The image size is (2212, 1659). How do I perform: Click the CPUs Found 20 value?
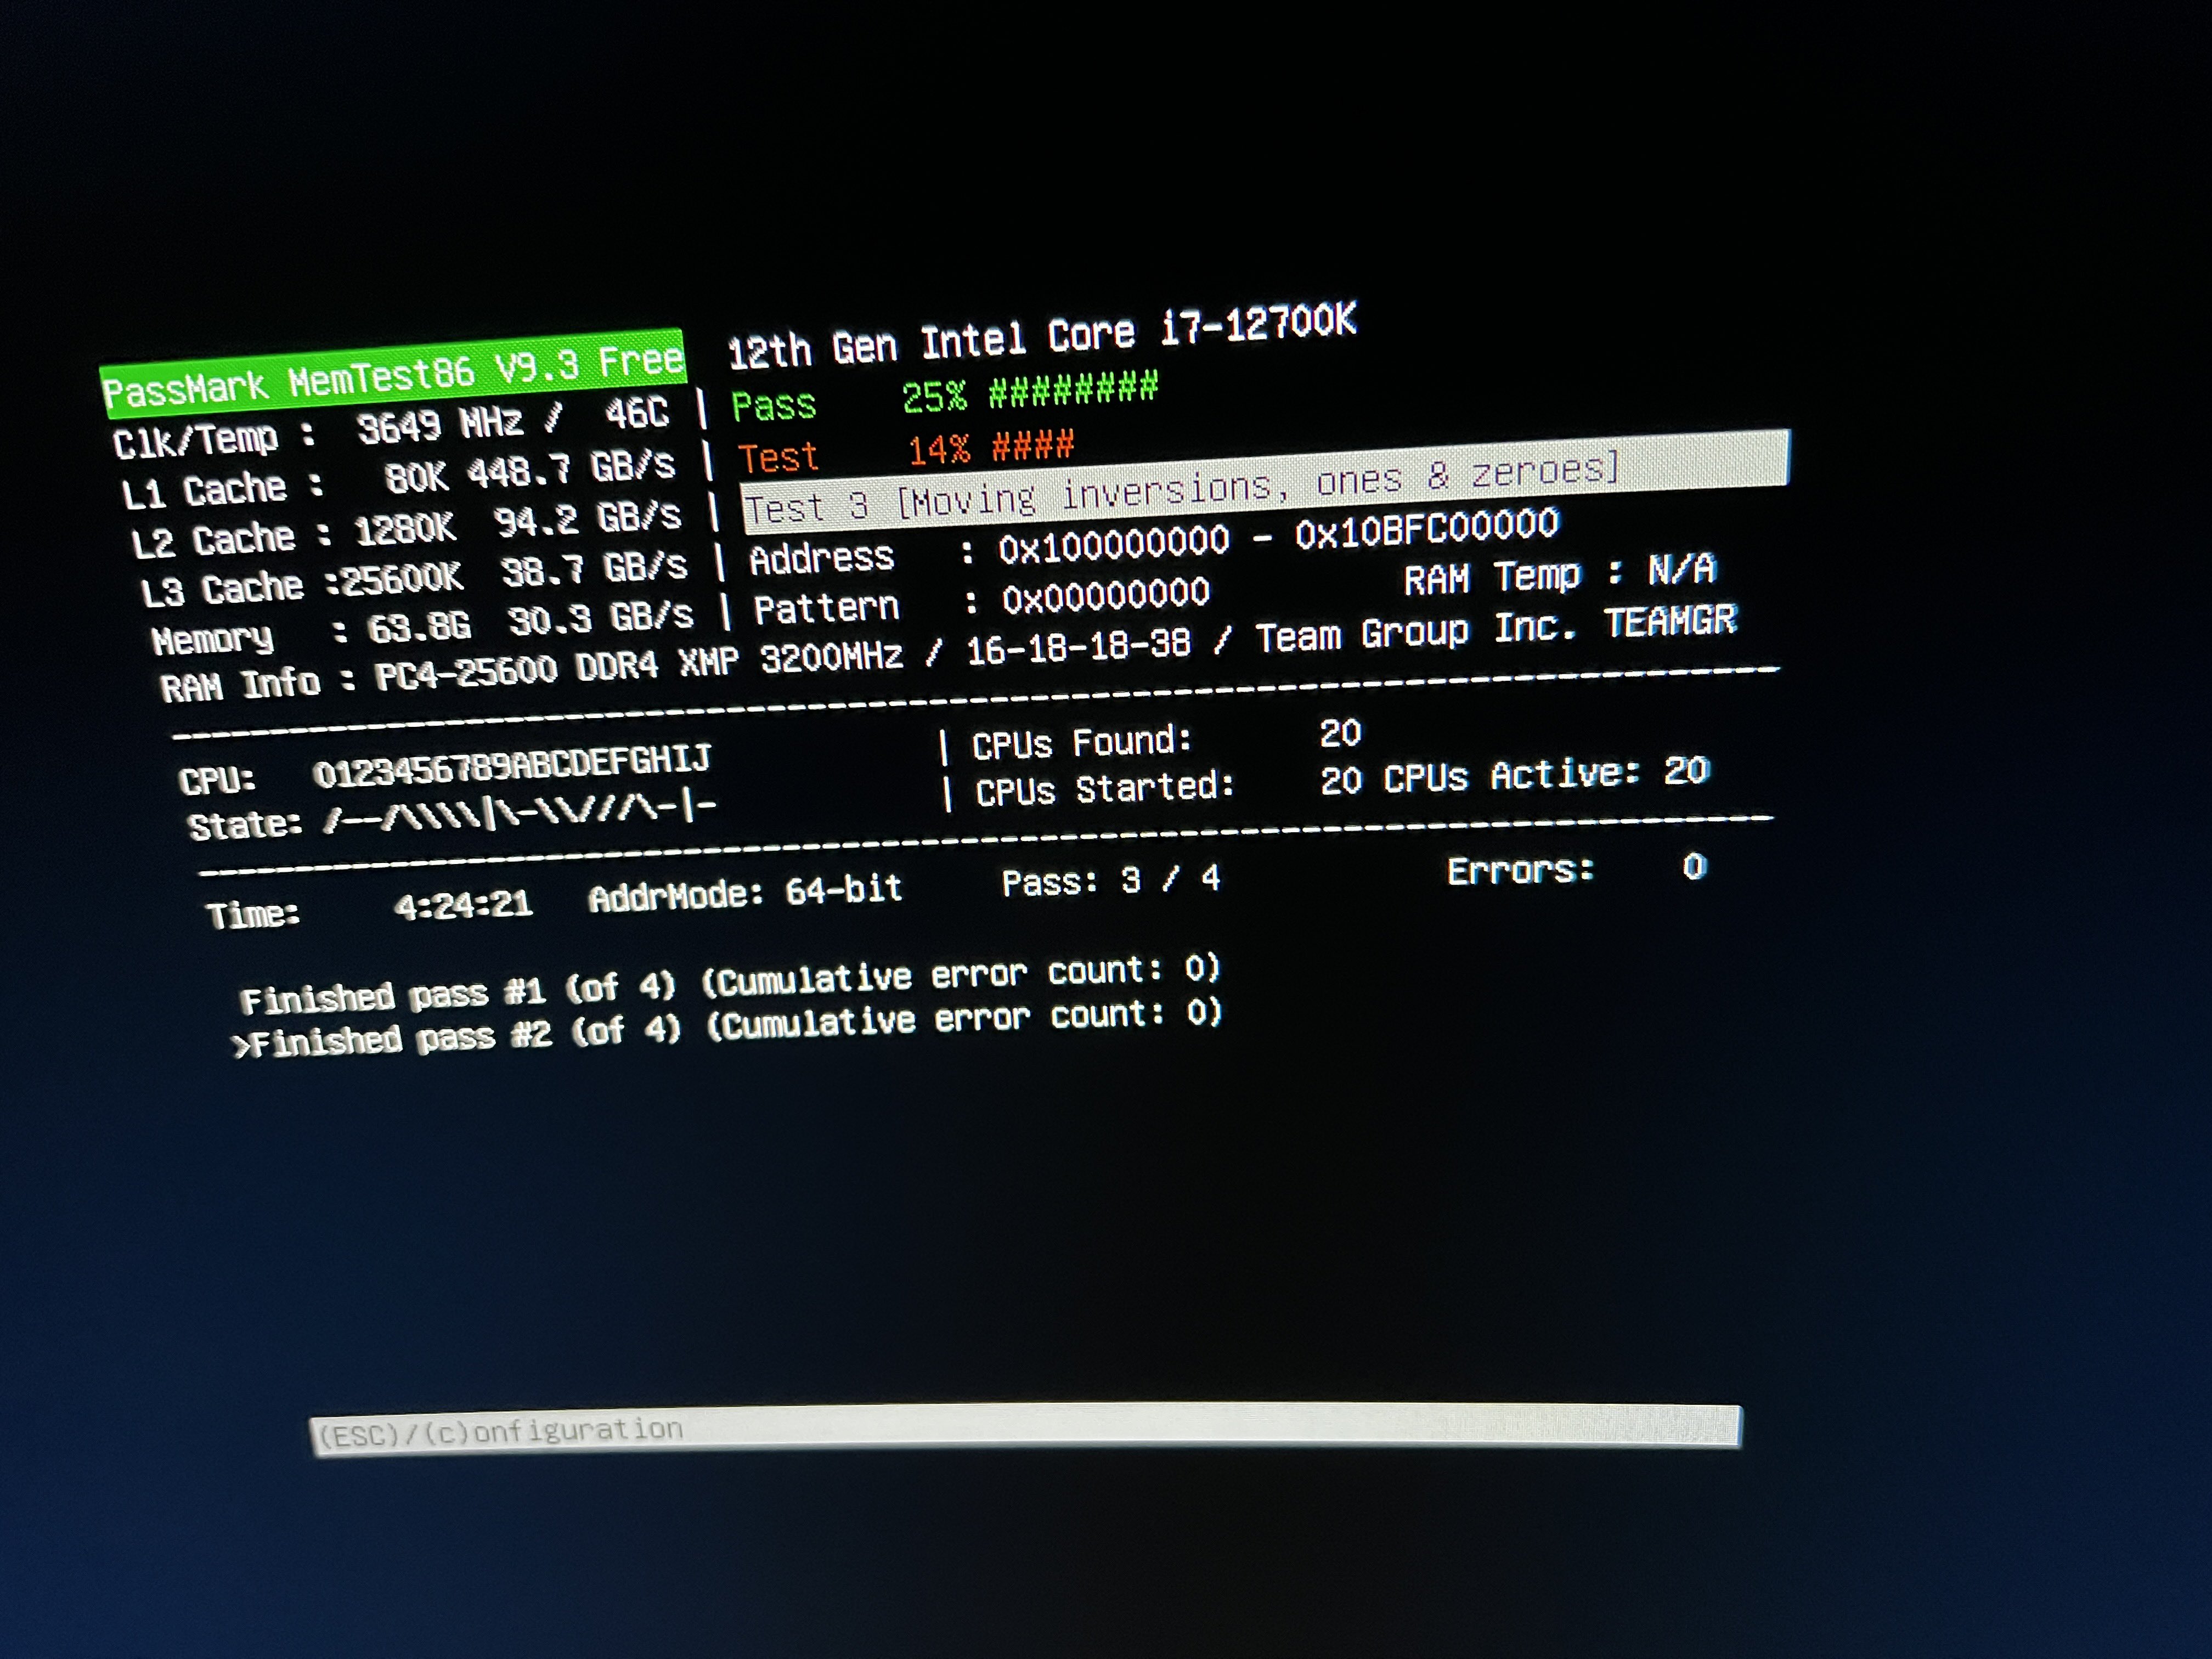[x=1340, y=734]
